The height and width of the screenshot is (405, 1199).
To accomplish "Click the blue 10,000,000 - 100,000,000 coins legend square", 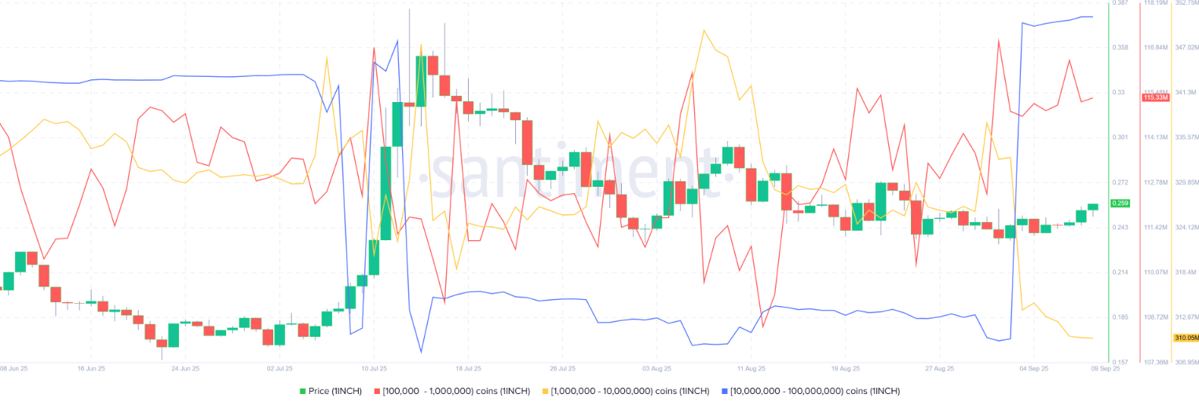I will tap(724, 391).
